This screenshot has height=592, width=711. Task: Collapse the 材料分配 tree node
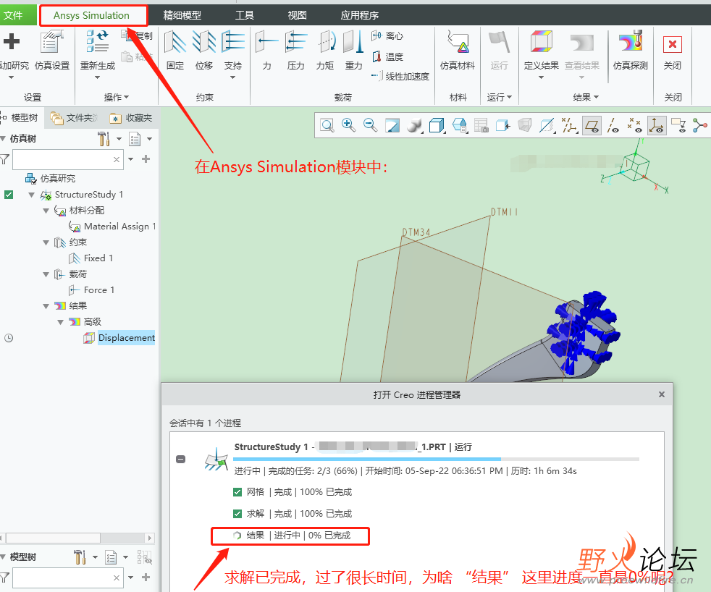(x=46, y=211)
